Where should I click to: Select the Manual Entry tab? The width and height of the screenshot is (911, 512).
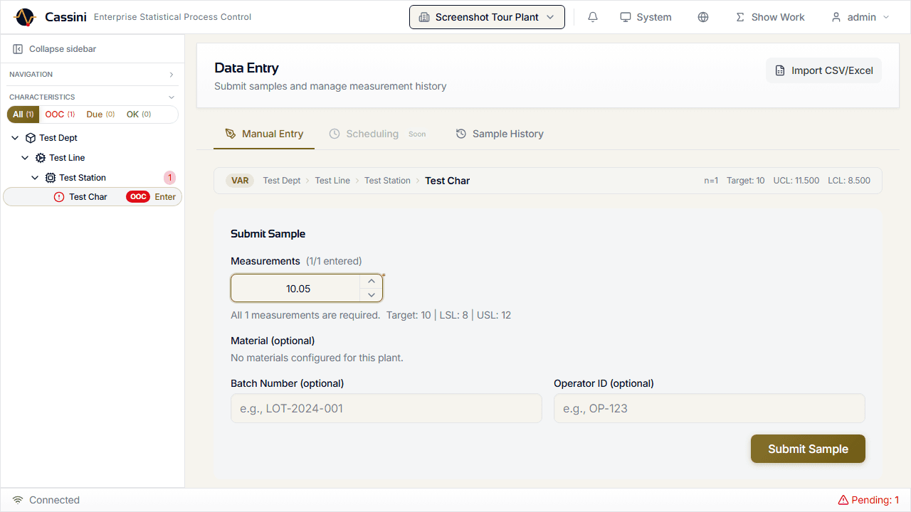coord(264,134)
